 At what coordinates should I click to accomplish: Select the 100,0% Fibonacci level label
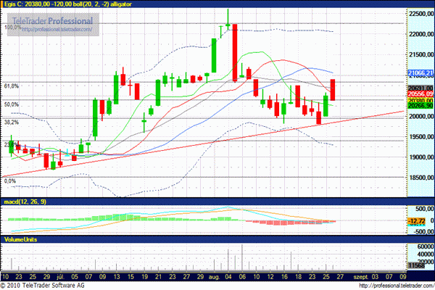[x=12, y=28]
